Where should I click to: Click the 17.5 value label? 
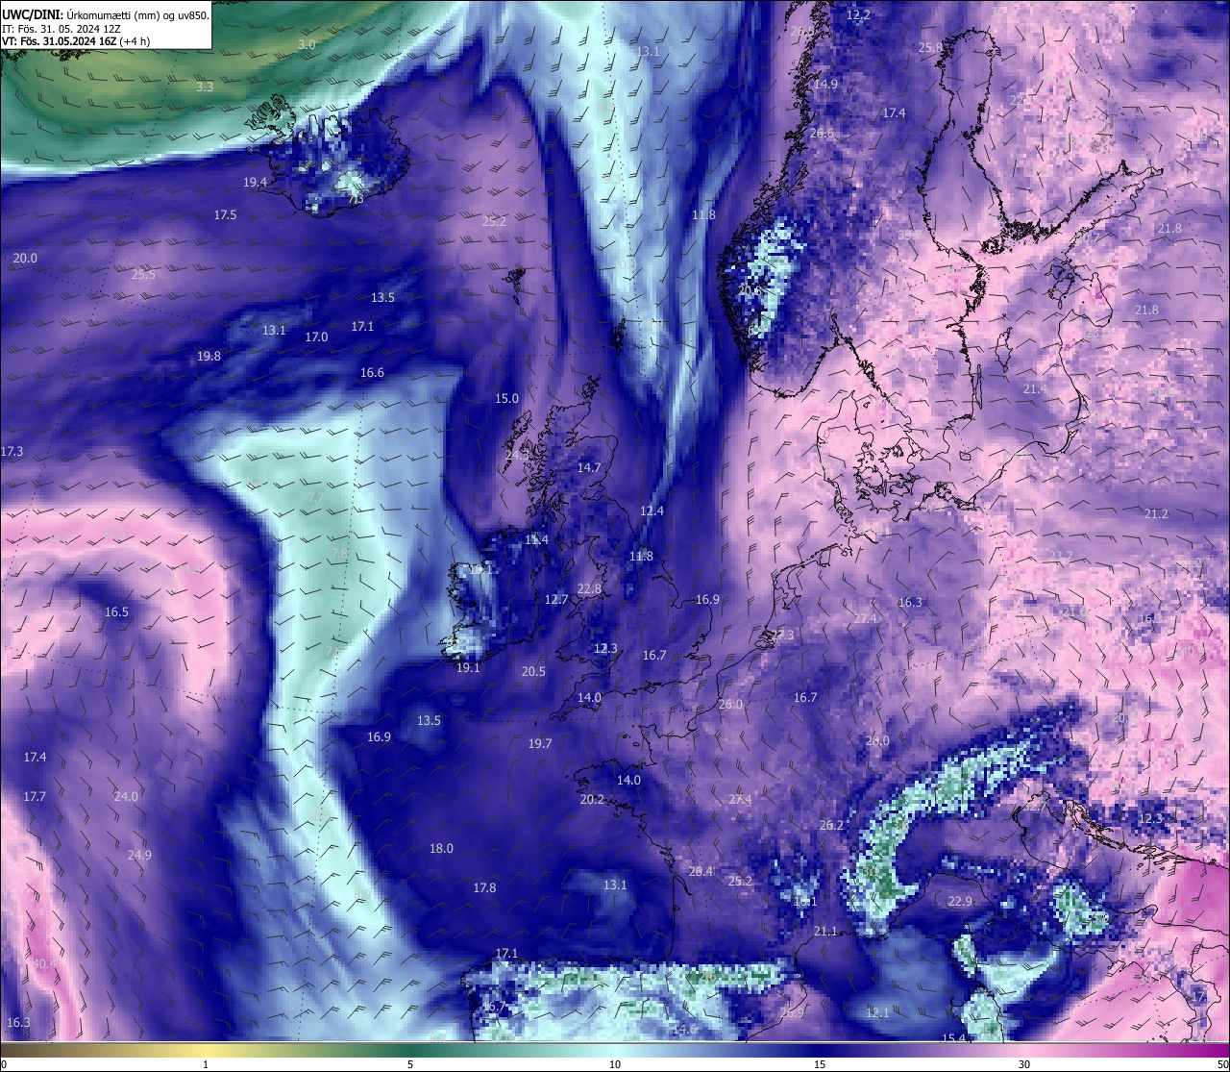[225, 214]
